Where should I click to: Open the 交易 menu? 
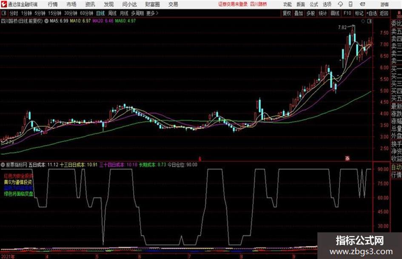click(x=173, y=4)
